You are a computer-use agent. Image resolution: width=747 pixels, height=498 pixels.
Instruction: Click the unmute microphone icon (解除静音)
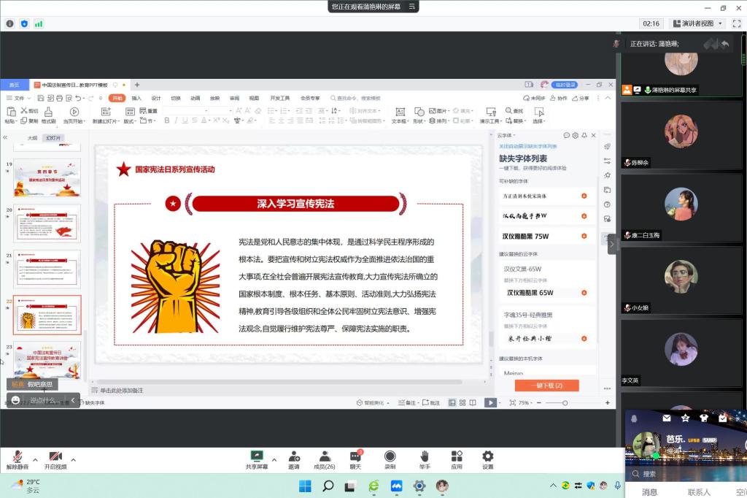coord(18,457)
